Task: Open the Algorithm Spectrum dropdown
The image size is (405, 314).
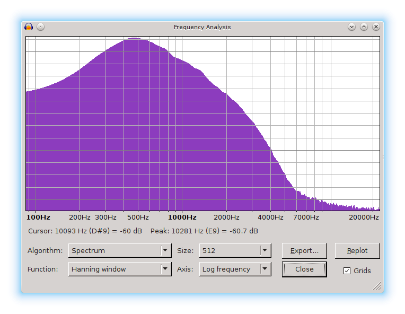Action: pyautogui.click(x=120, y=250)
